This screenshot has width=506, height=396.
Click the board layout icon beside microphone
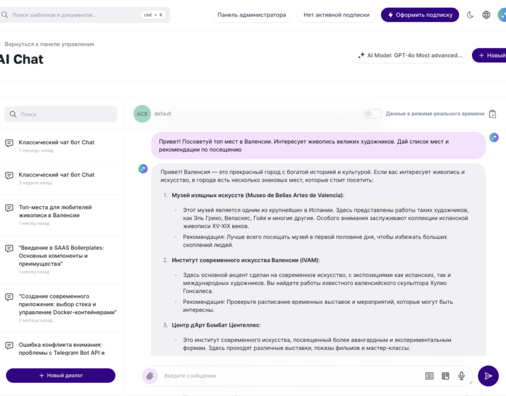445,376
